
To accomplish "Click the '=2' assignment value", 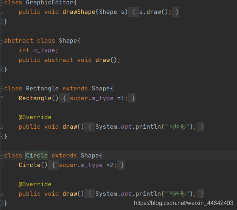I will click(110, 165).
